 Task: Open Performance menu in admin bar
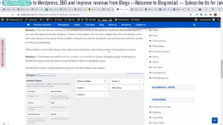(x=122, y=20)
